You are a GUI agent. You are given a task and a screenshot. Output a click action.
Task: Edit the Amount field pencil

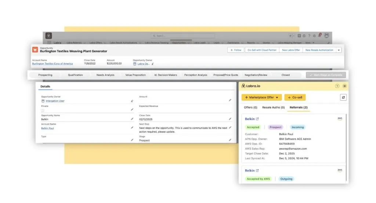point(230,100)
